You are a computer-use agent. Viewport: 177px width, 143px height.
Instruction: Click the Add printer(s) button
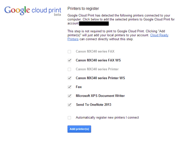(x=79, y=129)
